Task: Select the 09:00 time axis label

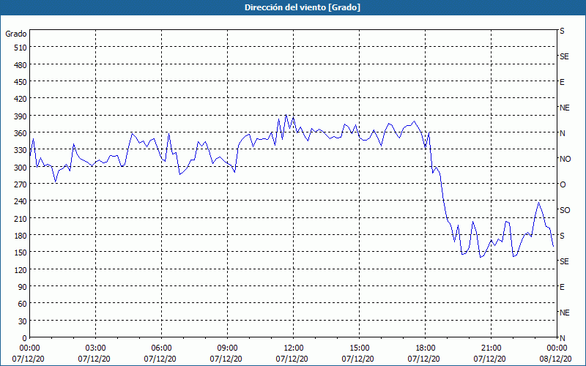Action: [227, 348]
